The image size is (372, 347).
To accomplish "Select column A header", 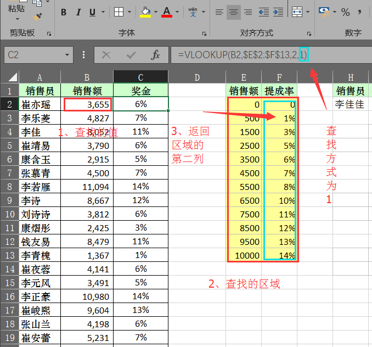I will (40, 77).
